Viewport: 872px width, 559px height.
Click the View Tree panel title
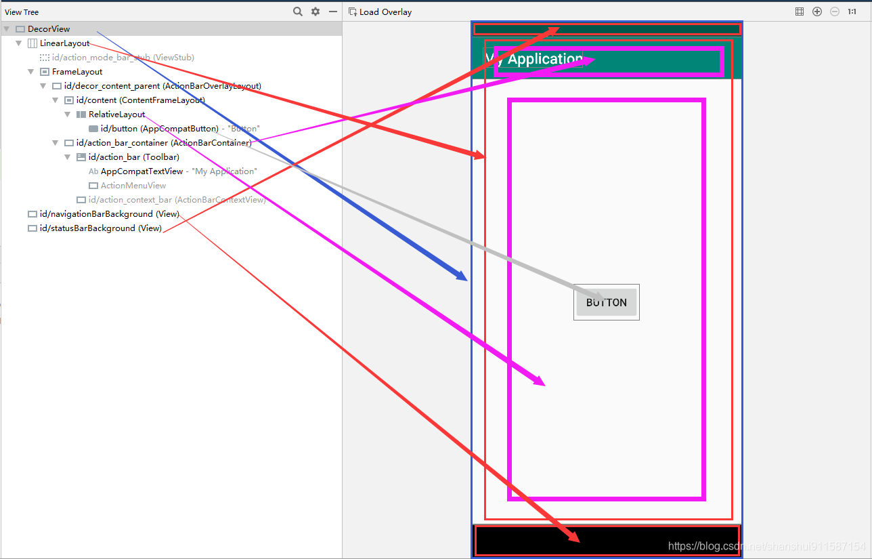click(22, 12)
